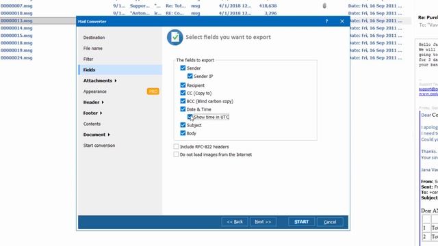Select file 00000024.msg in background list
The height and width of the screenshot is (246, 438).
[x=16, y=57]
